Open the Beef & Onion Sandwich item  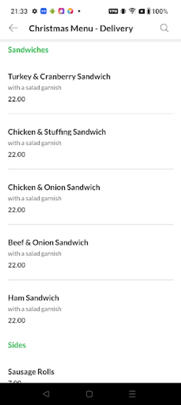click(x=91, y=252)
